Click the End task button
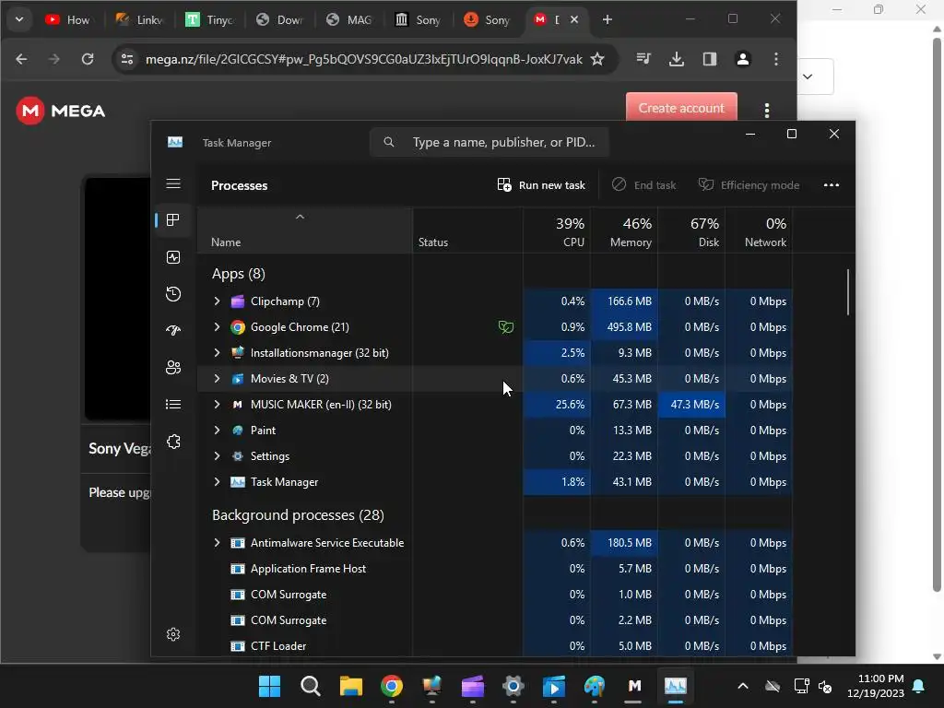 click(x=643, y=184)
